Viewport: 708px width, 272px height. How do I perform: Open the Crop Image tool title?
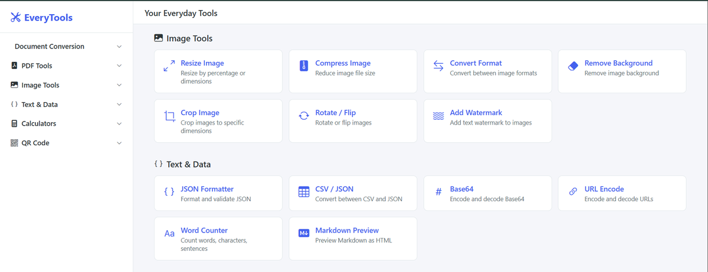pyautogui.click(x=200, y=113)
